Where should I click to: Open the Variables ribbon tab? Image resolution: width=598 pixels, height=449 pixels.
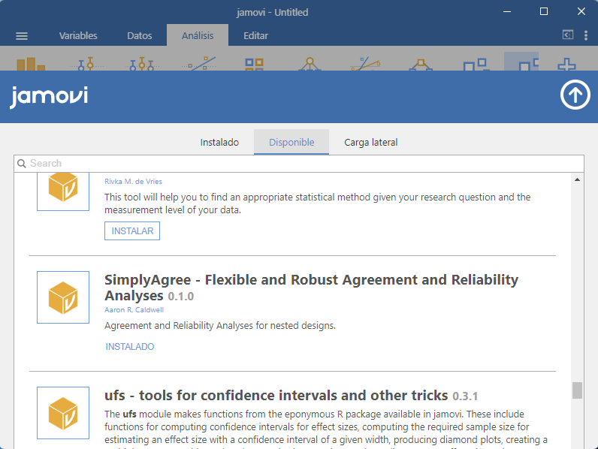coord(78,35)
